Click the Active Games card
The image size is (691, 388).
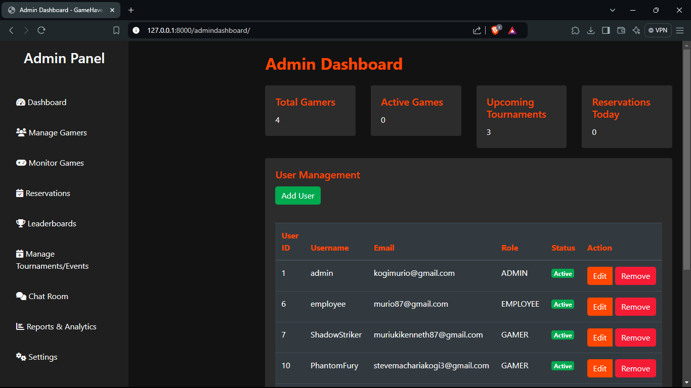[416, 111]
